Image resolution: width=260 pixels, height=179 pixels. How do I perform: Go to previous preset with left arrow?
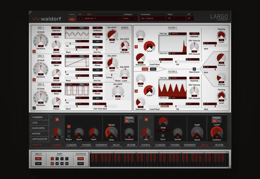click(x=79, y=19)
